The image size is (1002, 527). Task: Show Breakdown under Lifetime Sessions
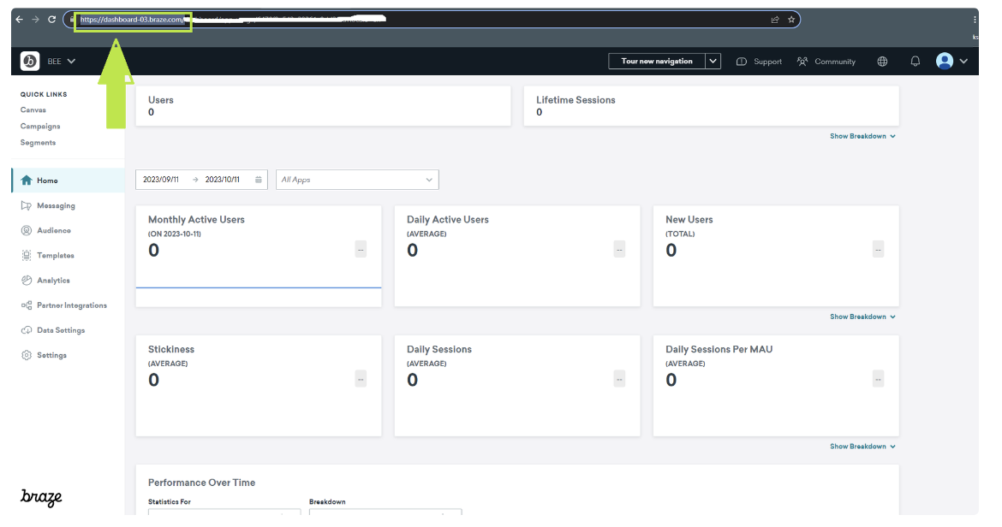[x=862, y=136]
